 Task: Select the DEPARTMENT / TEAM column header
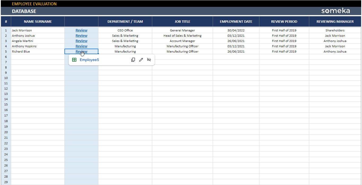coord(125,21)
